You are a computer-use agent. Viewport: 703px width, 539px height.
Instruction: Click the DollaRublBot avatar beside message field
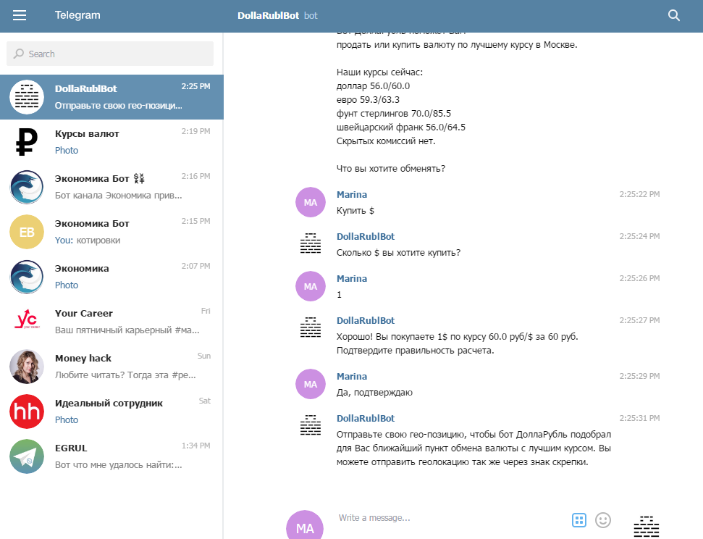(x=647, y=526)
